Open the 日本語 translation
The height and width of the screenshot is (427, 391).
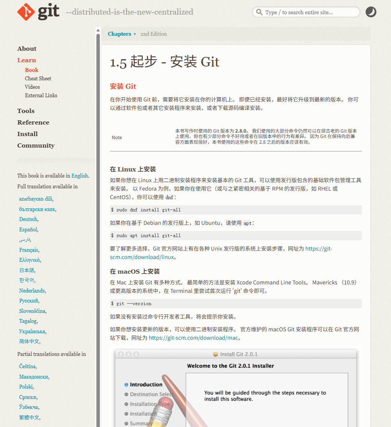pyautogui.click(x=27, y=270)
